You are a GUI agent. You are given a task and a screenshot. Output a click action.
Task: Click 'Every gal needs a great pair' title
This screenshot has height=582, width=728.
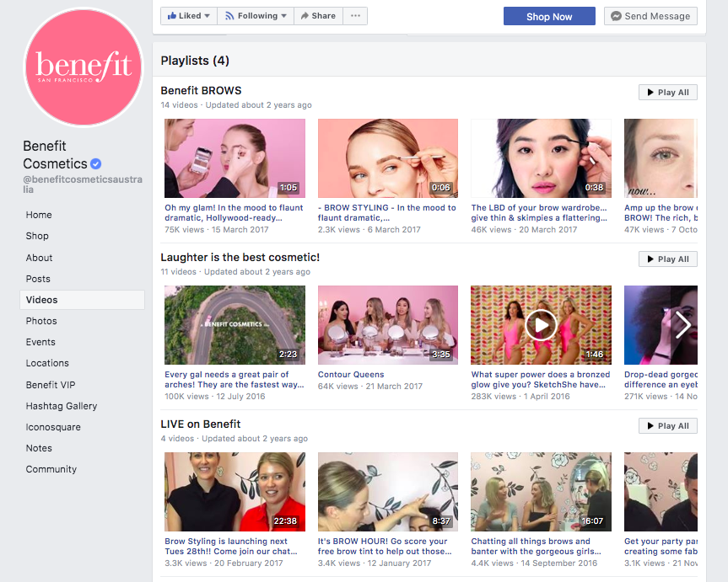(x=234, y=379)
